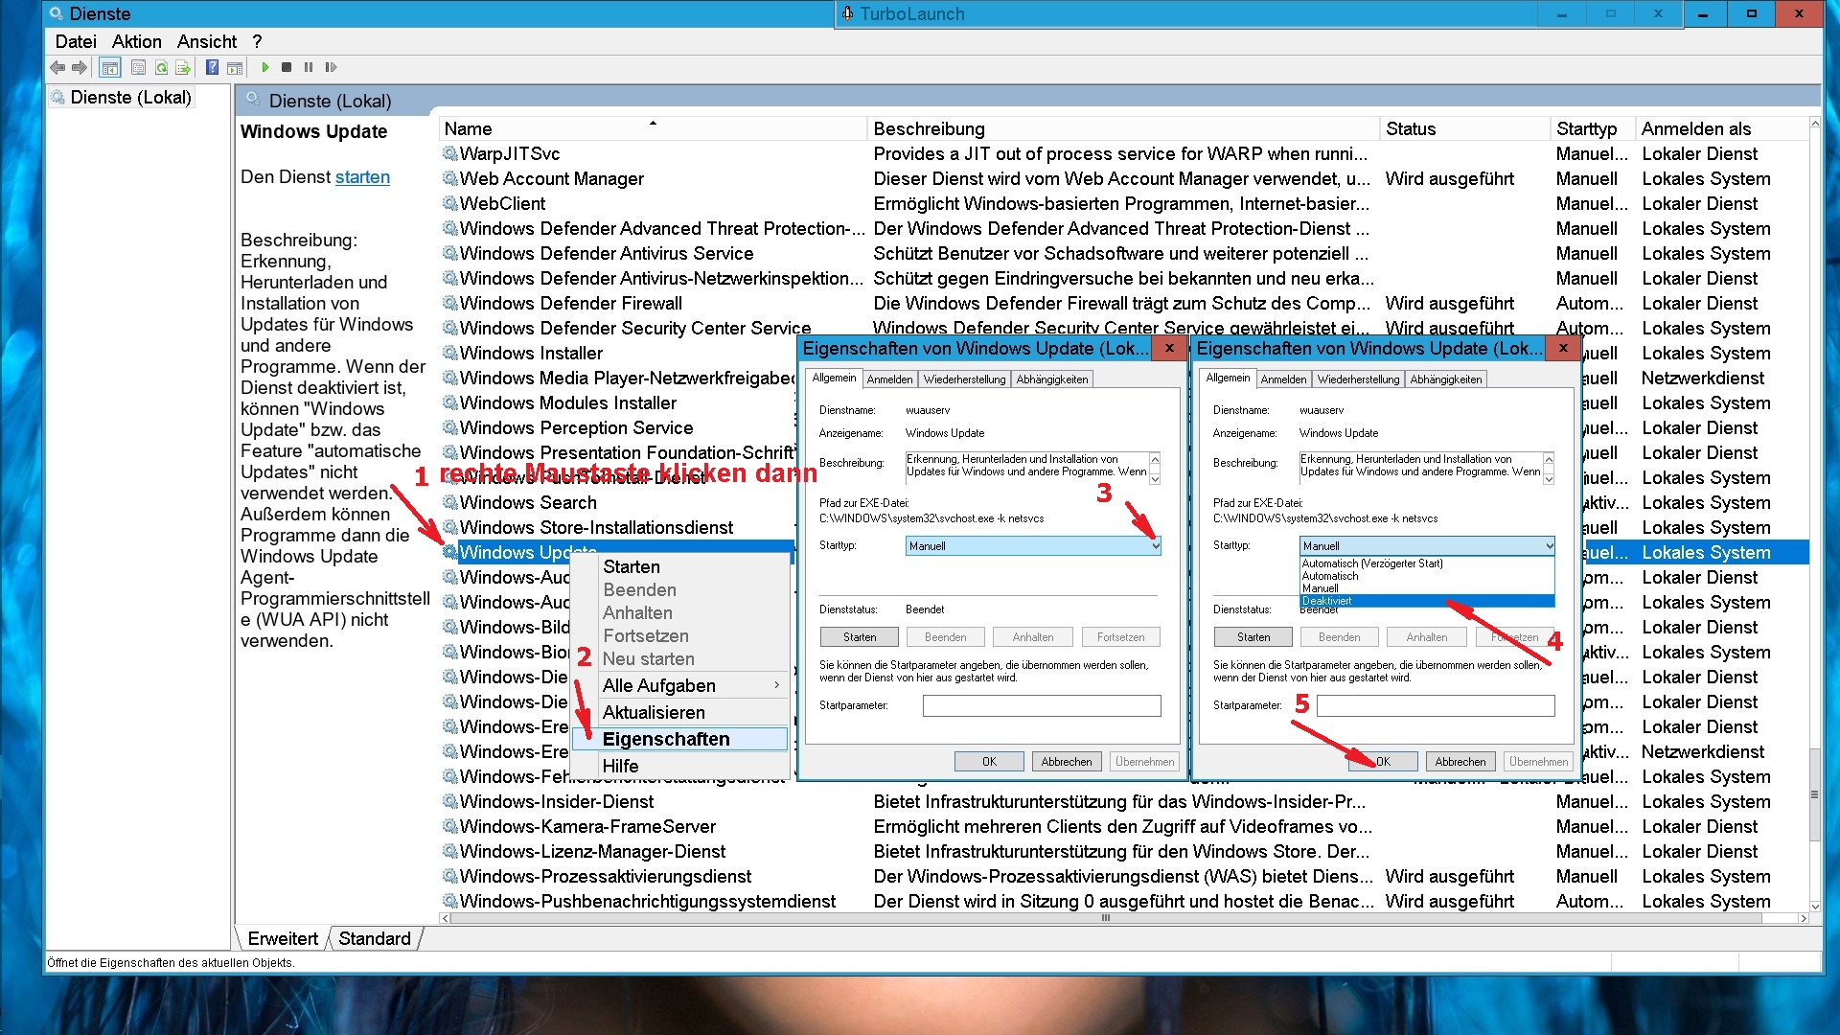This screenshot has height=1035, width=1840.
Task: Open the Aktion menu
Action: click(x=136, y=41)
